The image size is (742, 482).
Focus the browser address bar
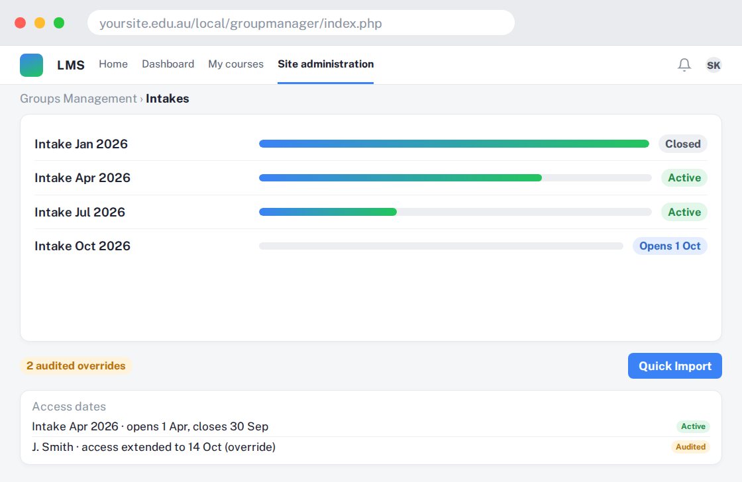301,23
